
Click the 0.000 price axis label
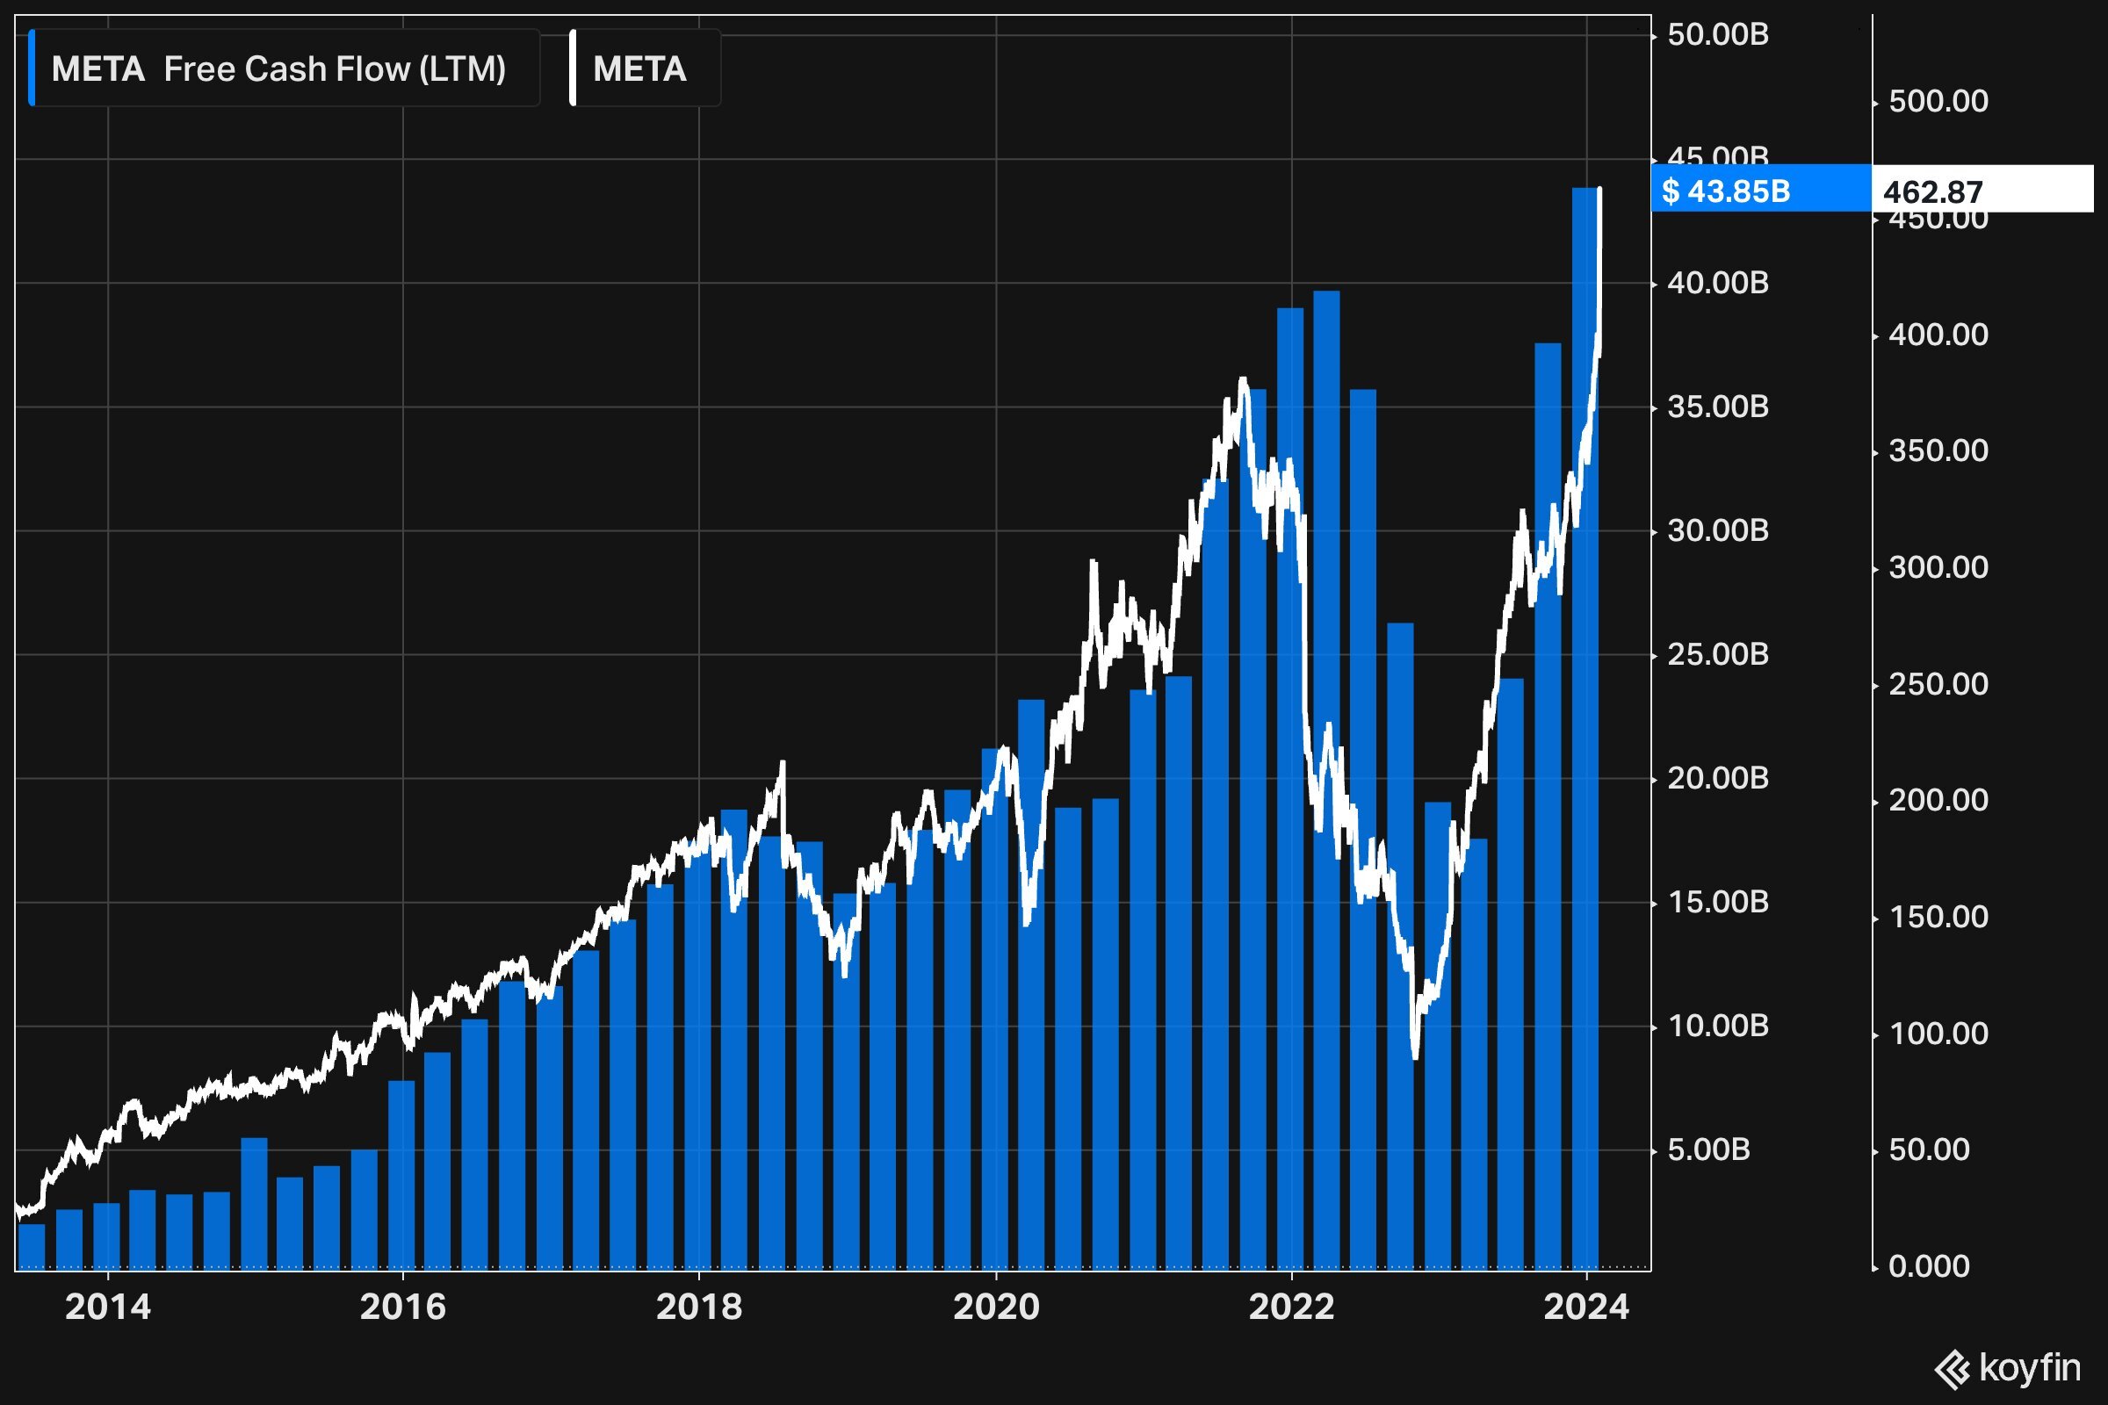coord(1929,1266)
